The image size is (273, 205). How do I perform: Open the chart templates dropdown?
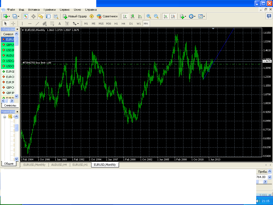[202, 16]
